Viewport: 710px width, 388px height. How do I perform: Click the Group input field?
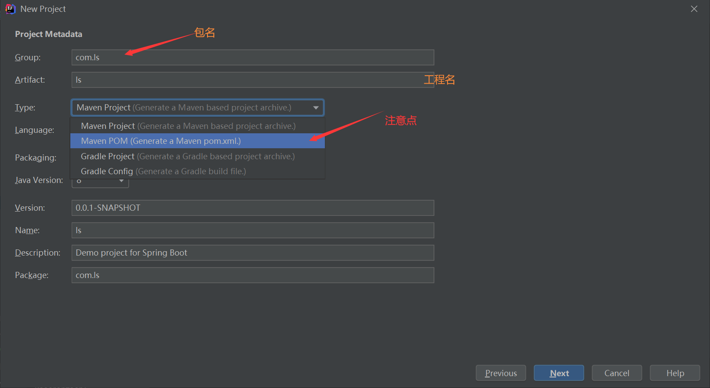[253, 58]
